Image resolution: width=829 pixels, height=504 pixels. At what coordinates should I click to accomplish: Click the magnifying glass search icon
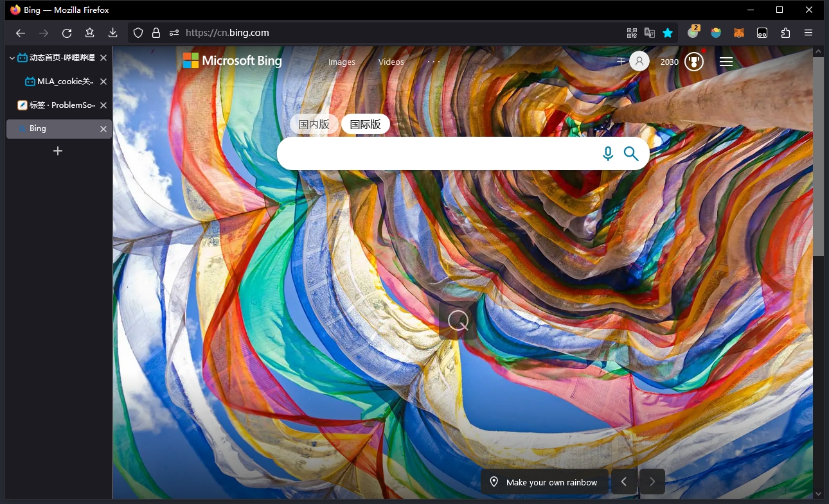(631, 154)
